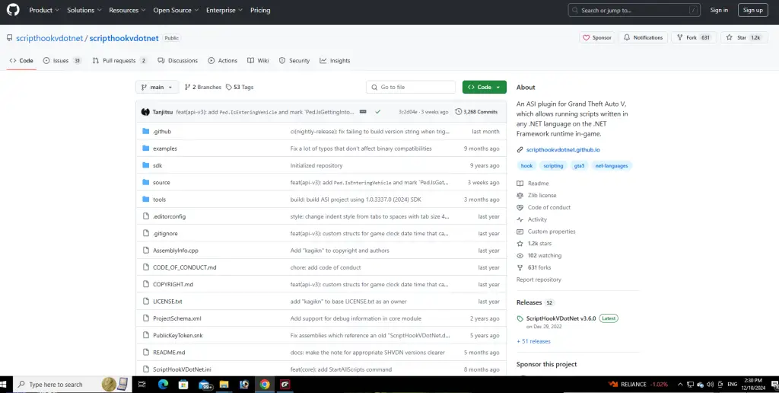
Task: Switch to the Insights tab
Action: point(335,61)
